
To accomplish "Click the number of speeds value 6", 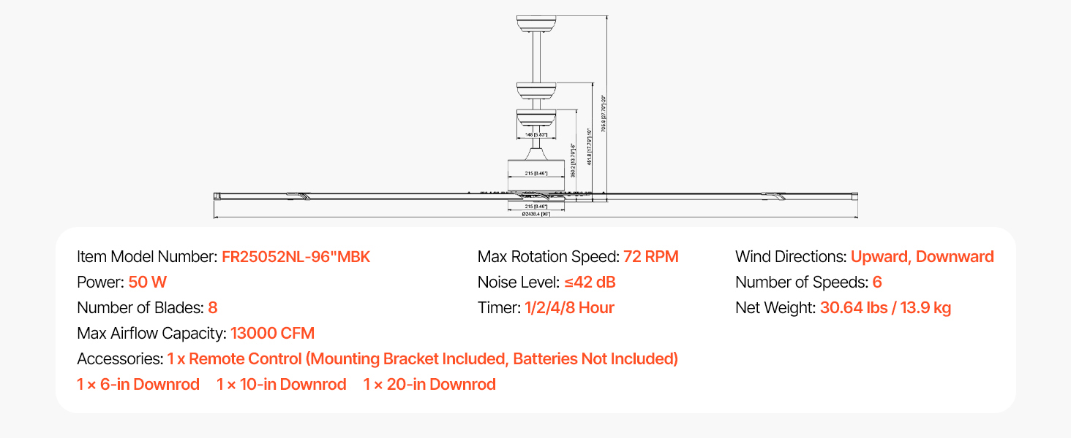I will (x=877, y=283).
